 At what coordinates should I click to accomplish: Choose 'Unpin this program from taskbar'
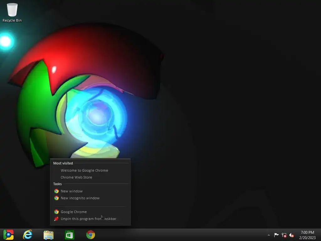tap(90, 219)
